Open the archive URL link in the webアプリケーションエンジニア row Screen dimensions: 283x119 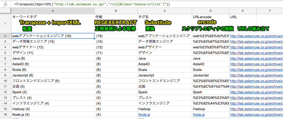click(x=257, y=36)
